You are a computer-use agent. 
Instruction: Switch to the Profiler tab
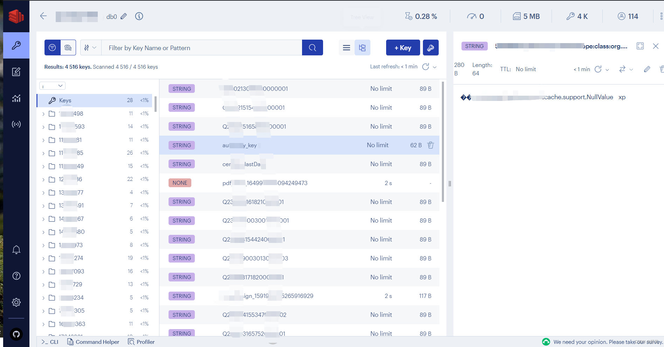click(141, 342)
